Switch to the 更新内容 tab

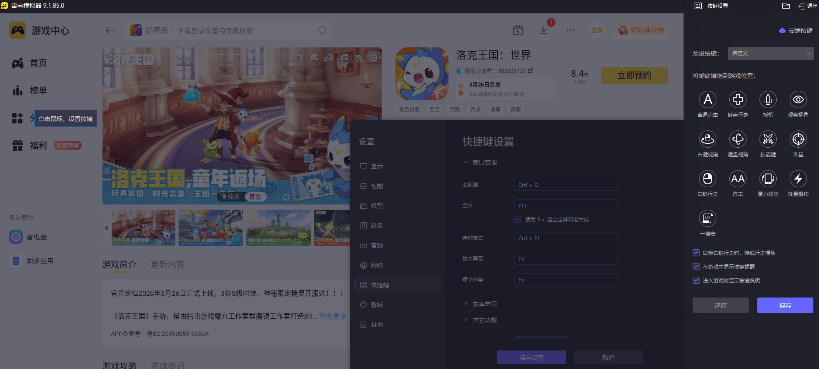click(167, 264)
